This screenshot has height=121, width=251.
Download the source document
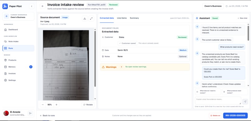[x=85, y=19]
